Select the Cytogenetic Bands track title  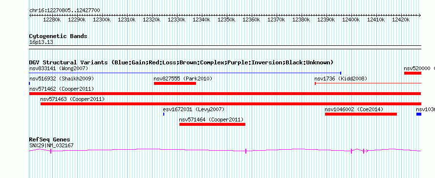[58, 36]
